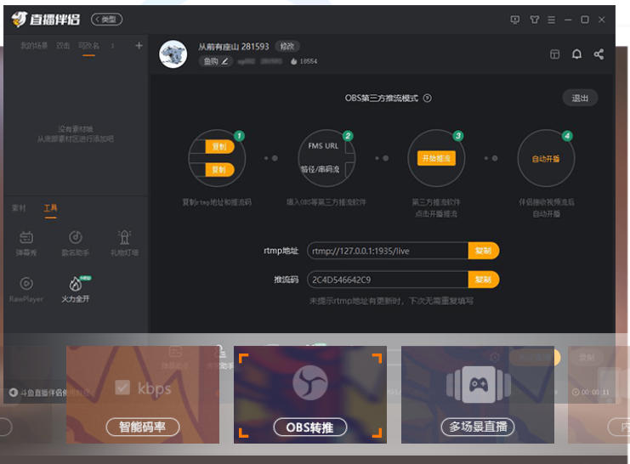Select the second scene tab beside 我的场景
The height and width of the screenshot is (464, 630).
coord(63,46)
